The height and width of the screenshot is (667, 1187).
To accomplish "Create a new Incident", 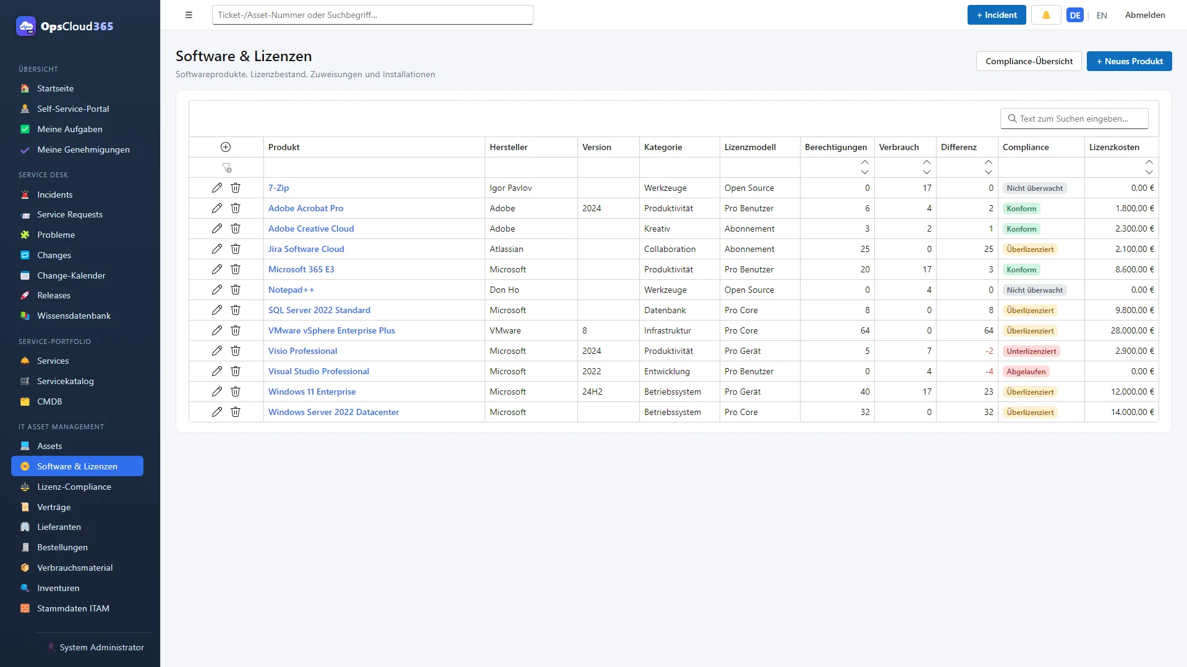I will (997, 15).
